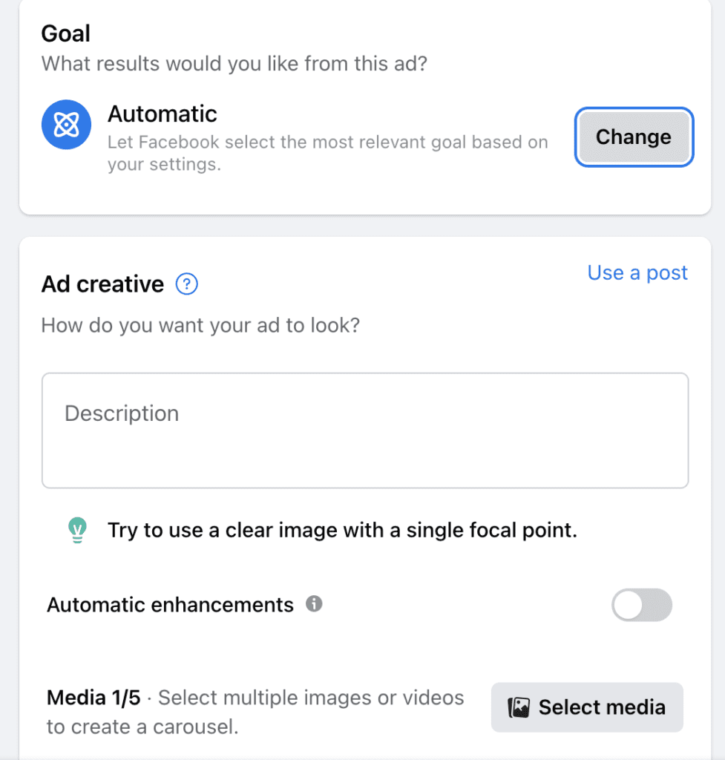Toggle Automatic enhancements off position
The image size is (725, 760).
pos(641,605)
